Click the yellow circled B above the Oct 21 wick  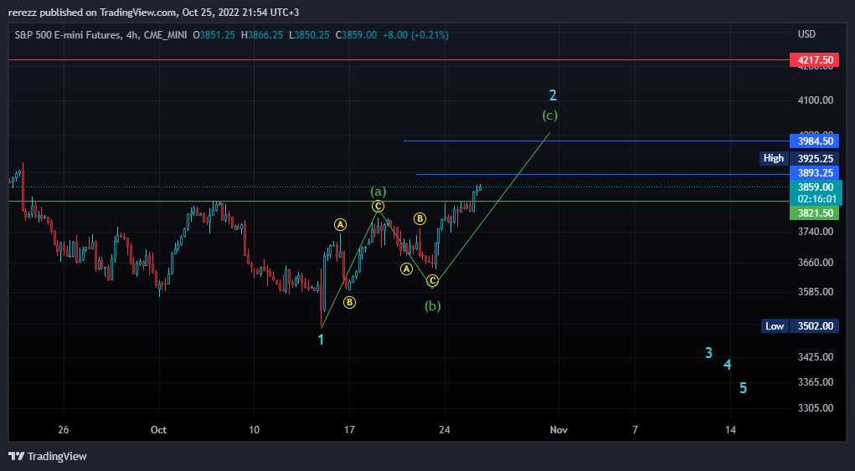[420, 219]
